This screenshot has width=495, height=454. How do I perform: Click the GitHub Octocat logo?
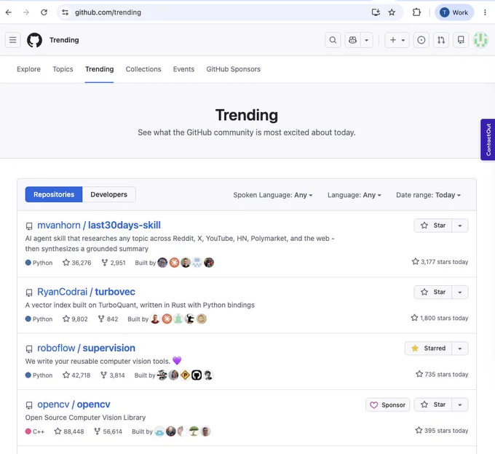tap(34, 40)
